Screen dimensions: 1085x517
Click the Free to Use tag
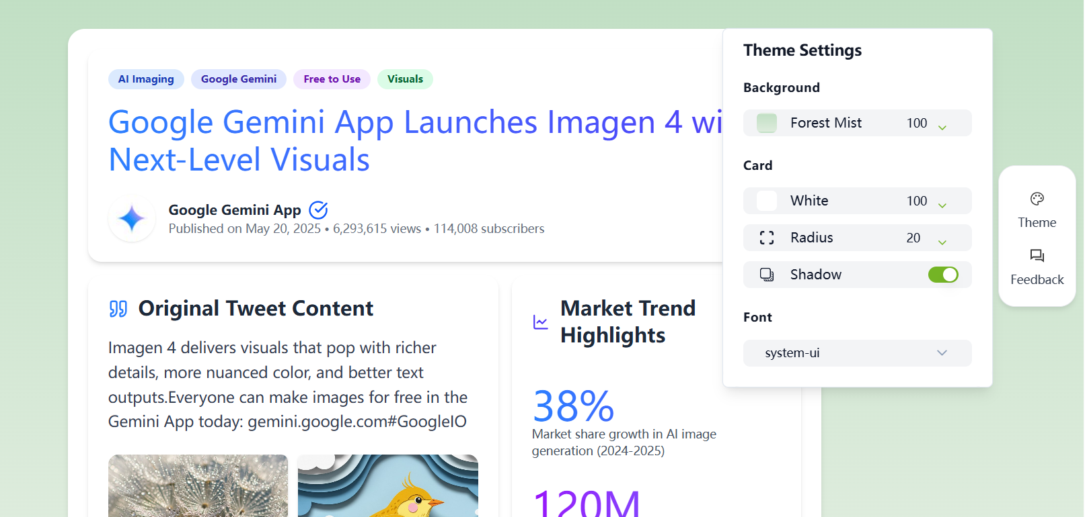point(332,79)
